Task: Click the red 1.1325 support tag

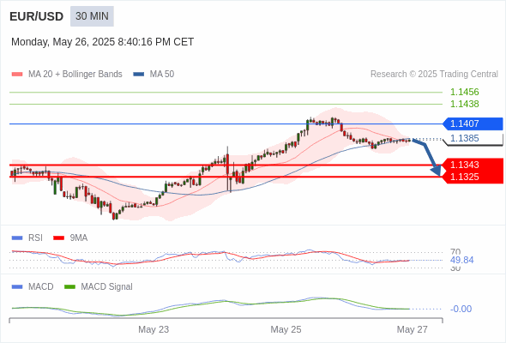Action: 473,177
